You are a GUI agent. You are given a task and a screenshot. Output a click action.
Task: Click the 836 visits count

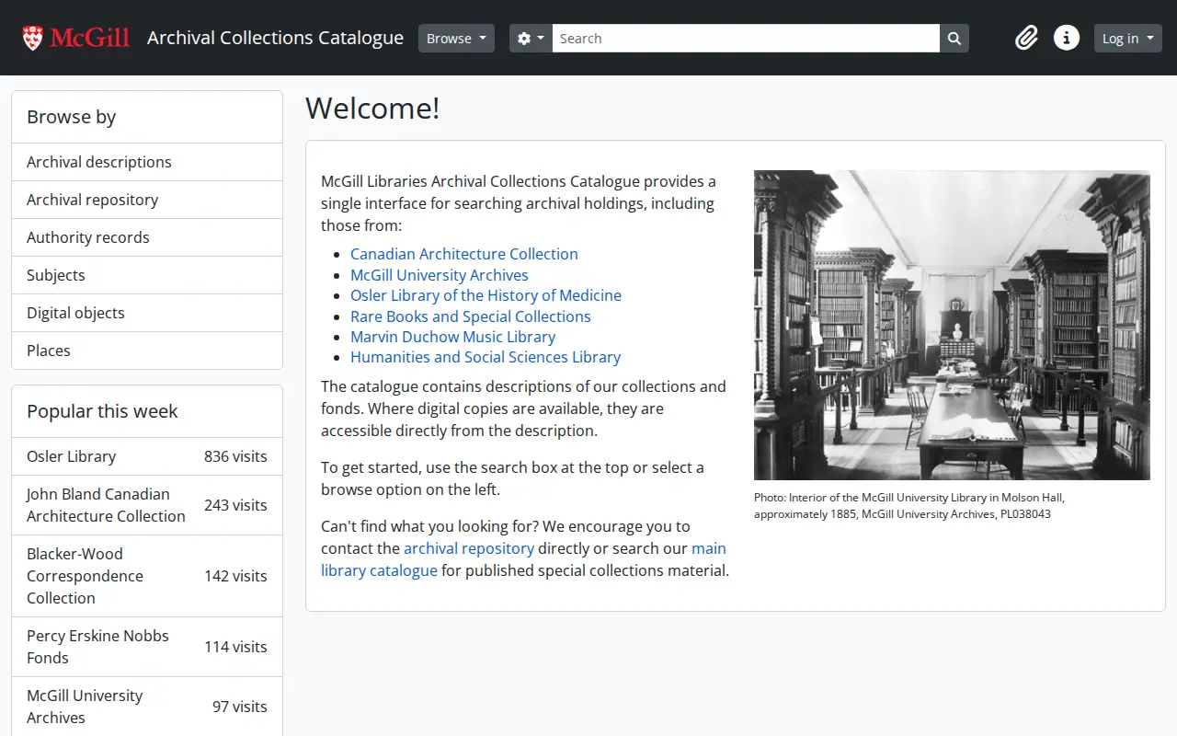pos(235,456)
